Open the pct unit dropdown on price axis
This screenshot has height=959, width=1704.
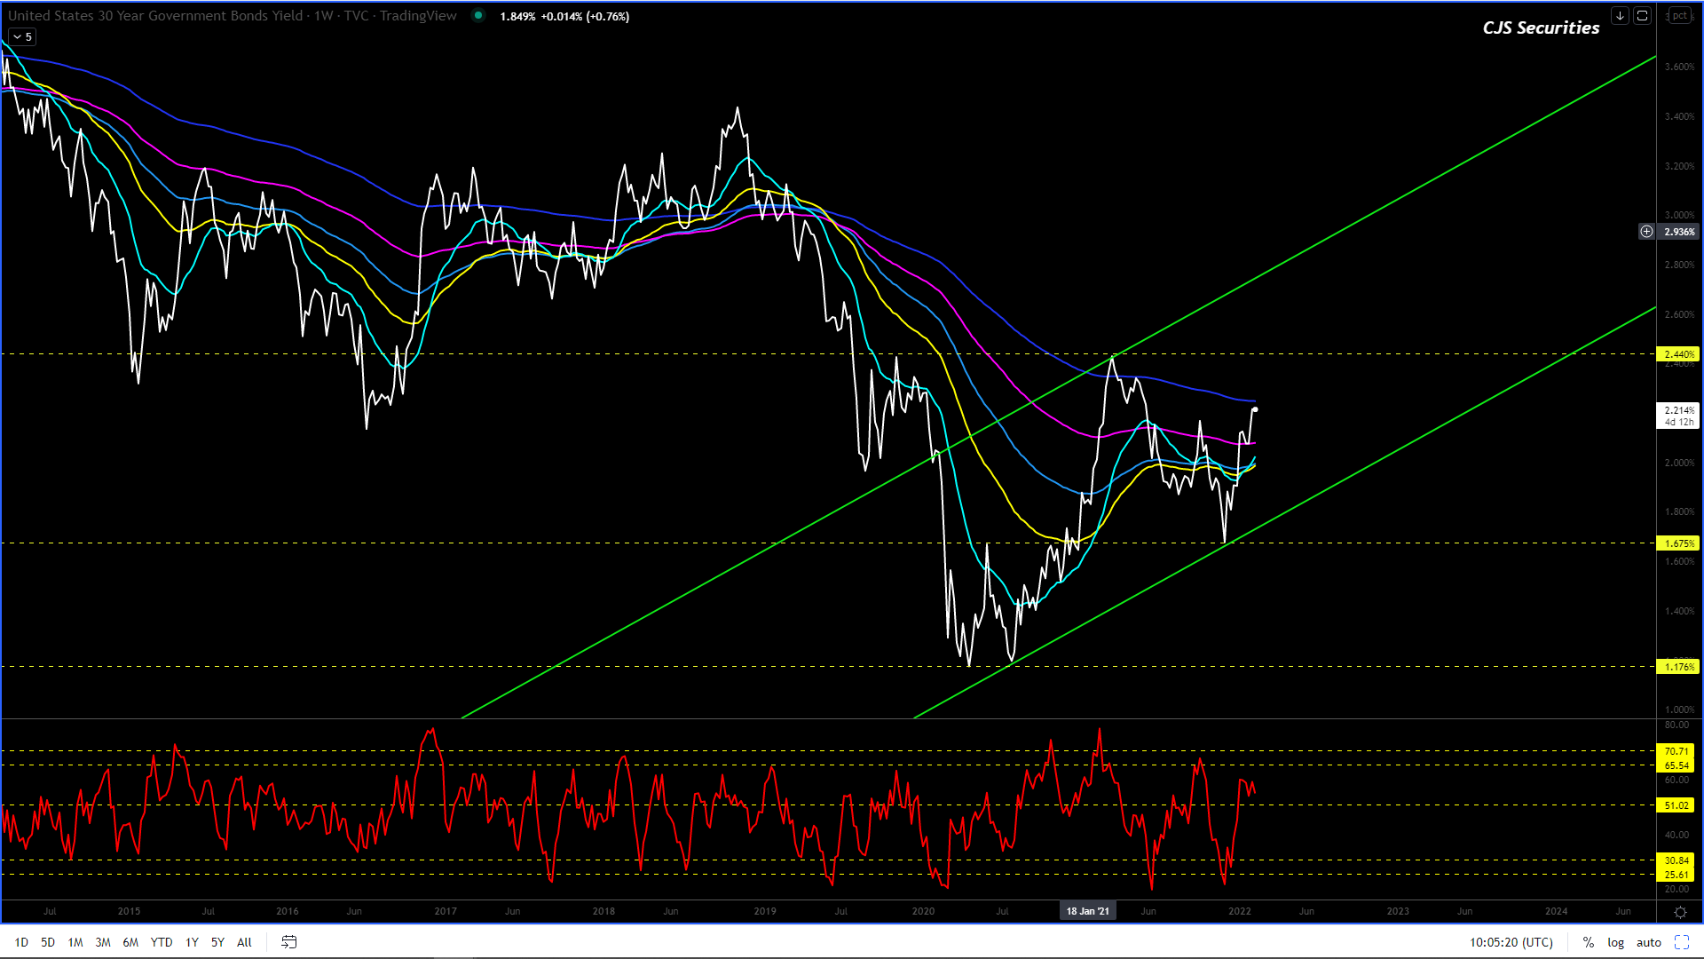(x=1679, y=16)
